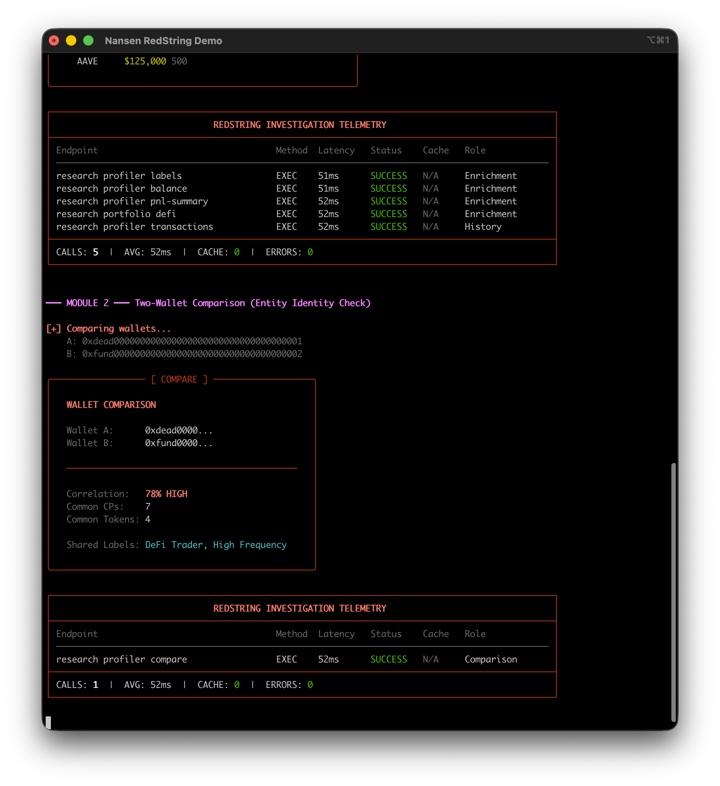Viewport: 720px width, 786px height.
Task: Click the MODULE 2 section heading
Action: pyautogui.click(x=208, y=303)
